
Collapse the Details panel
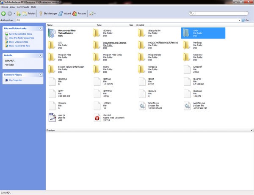[x=40, y=55]
